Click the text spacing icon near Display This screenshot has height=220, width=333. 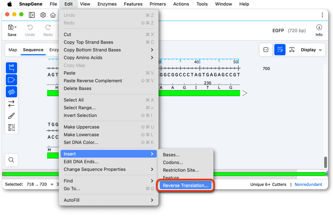[x=292, y=50]
